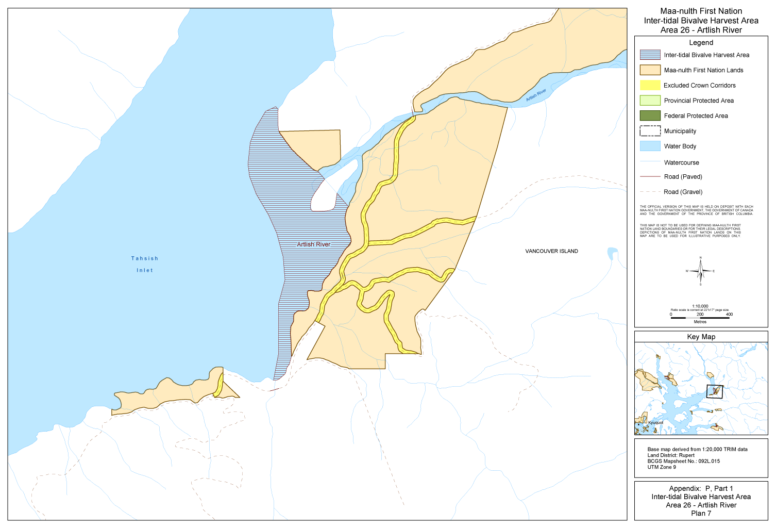Click the VANCOUVER ISLAND map label
The height and width of the screenshot is (528, 776).
pos(551,251)
